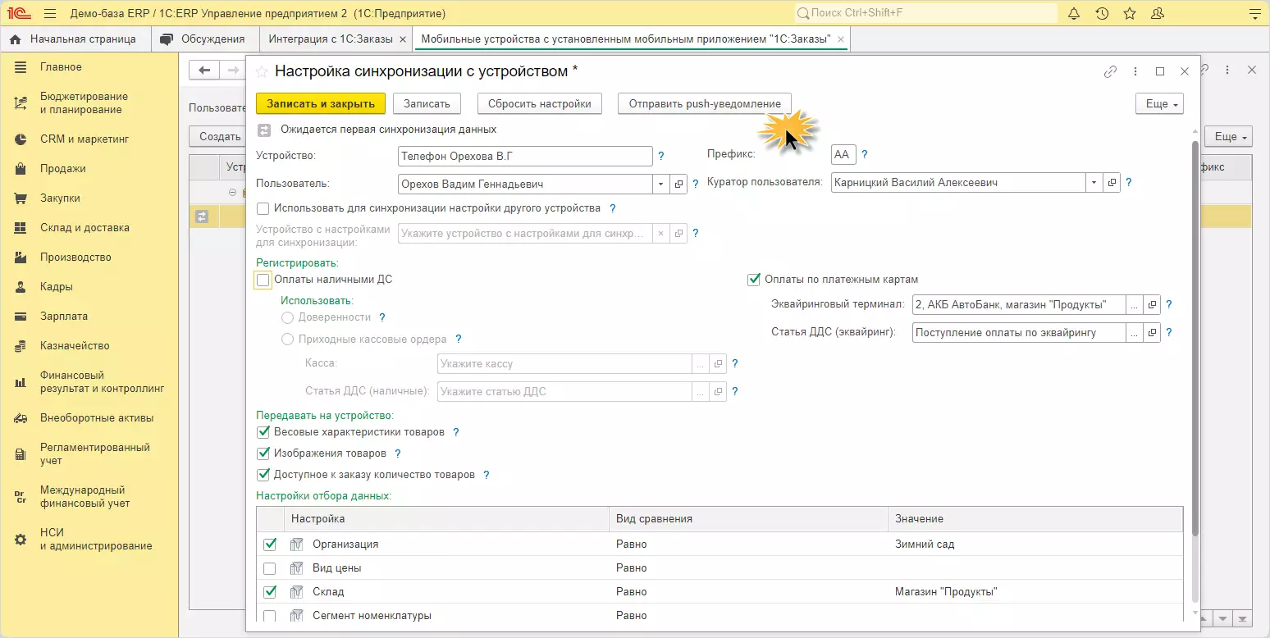Expand Куратор пользователя dropdown list
Viewport: 1270px width, 638px height.
(1094, 183)
